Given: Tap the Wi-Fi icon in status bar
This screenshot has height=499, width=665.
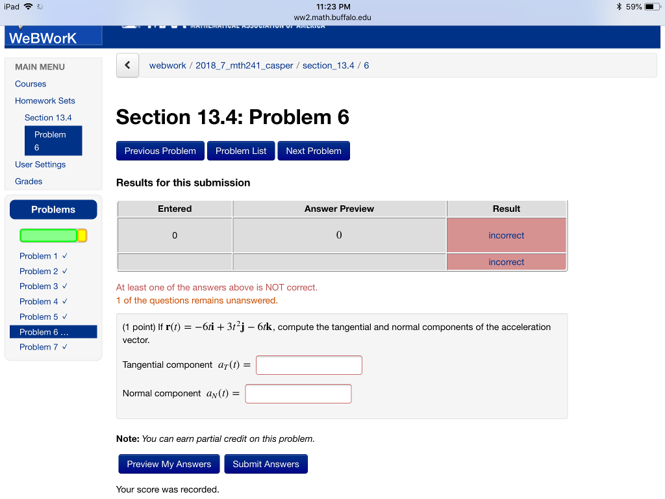Looking at the screenshot, I should [29, 6].
